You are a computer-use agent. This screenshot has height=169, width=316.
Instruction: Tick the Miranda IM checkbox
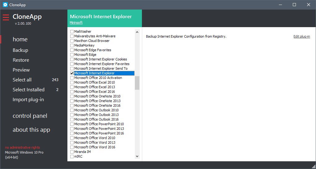(x=72, y=152)
